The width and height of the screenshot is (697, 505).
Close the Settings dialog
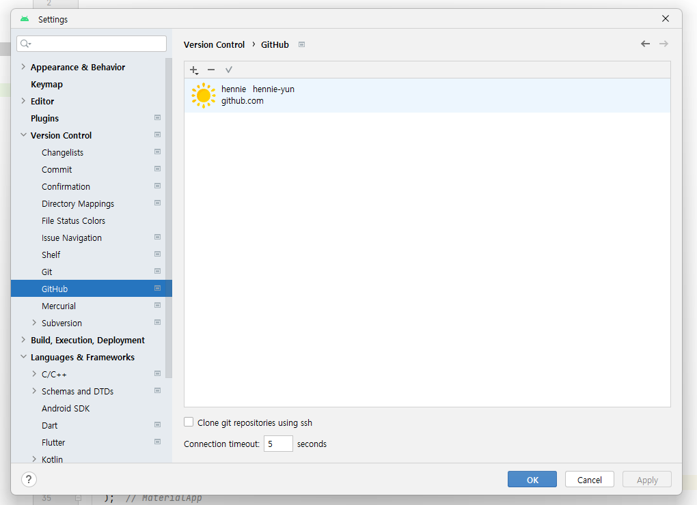coord(666,18)
